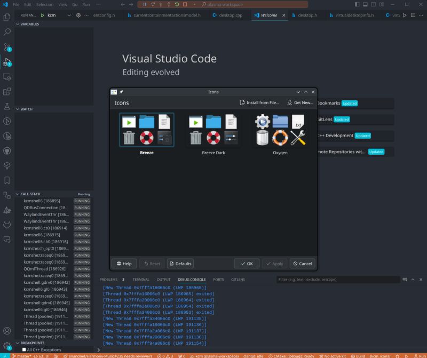Stop the debugger from the debug toolbar
Image resolution: width=427 pixels, height=358 pixels.
pyautogui.click(x=185, y=5)
